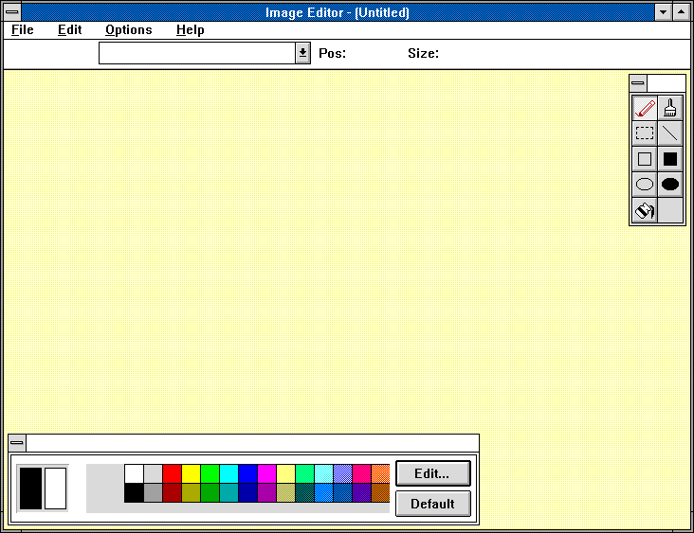Pick the dark green color swatch
The width and height of the screenshot is (694, 533).
click(210, 493)
